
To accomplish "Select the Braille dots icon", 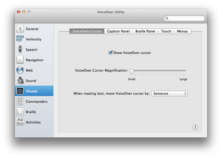I will (x=20, y=112).
